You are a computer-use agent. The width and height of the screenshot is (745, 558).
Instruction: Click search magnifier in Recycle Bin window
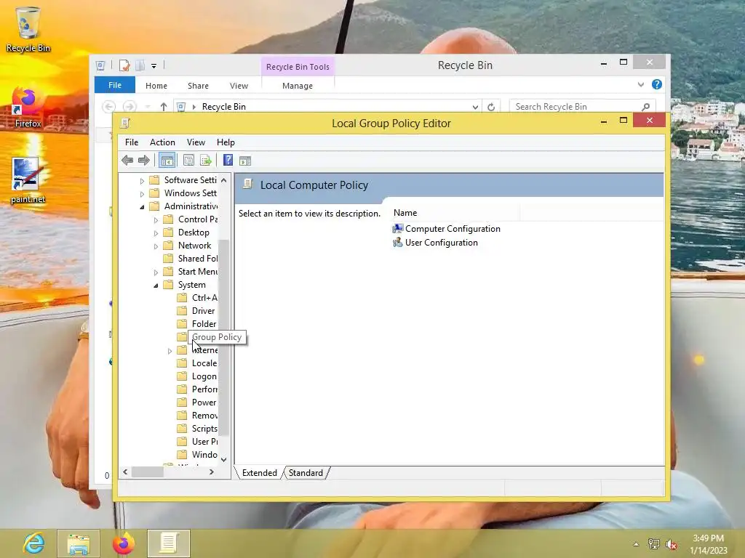[x=645, y=107]
